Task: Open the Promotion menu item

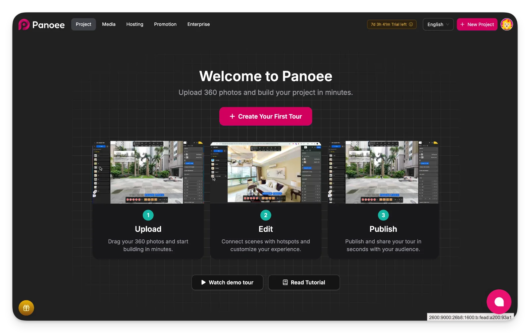Action: (x=165, y=24)
